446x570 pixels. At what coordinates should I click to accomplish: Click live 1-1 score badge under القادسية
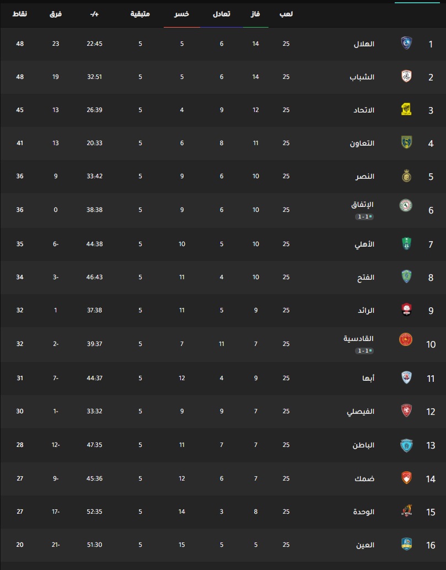(x=364, y=351)
